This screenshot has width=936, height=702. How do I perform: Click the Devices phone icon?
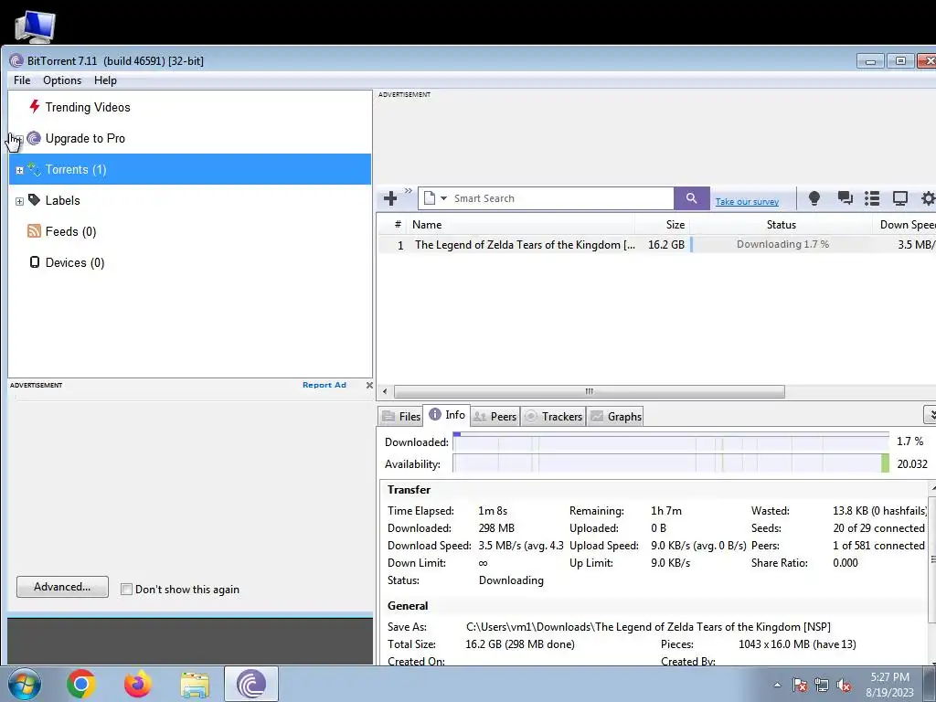35,262
